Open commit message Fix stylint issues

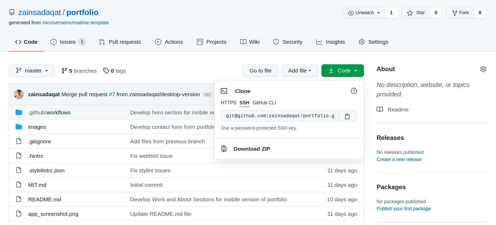tap(150, 170)
